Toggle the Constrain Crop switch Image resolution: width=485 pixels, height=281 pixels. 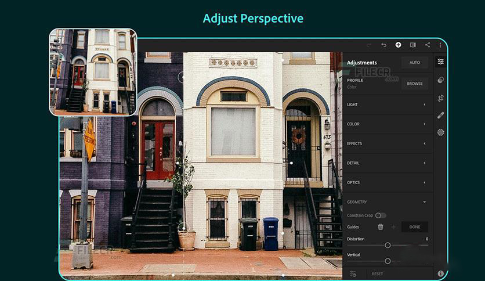381,215
